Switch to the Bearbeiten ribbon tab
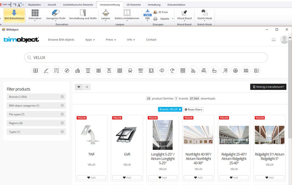 tap(34, 5)
